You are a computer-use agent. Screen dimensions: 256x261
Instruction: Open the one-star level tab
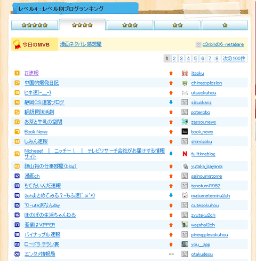tap(225, 25)
